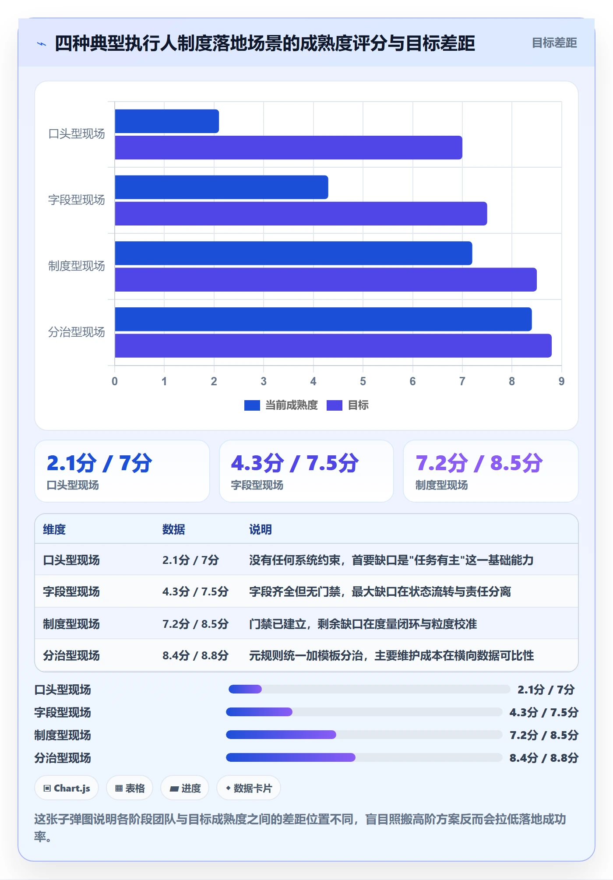Click the chart title 四种典型执行人制度落地场景

coord(265,43)
